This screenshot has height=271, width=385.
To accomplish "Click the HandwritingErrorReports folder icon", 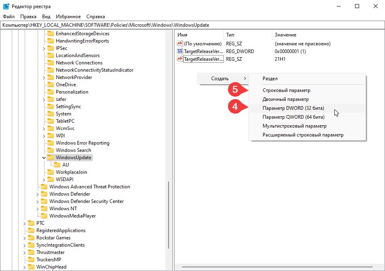I will pos(51,41).
